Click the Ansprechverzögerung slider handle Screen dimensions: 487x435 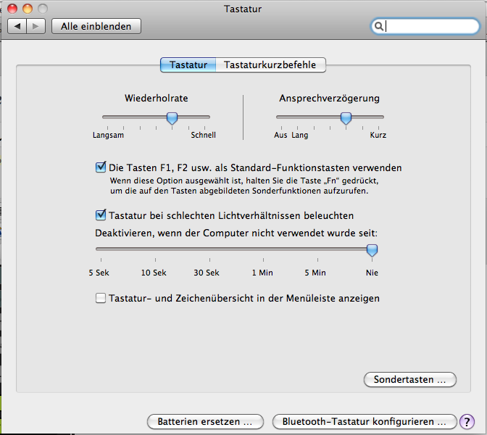pos(346,117)
